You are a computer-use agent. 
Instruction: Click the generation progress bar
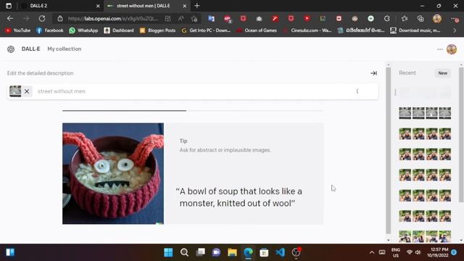(193, 111)
